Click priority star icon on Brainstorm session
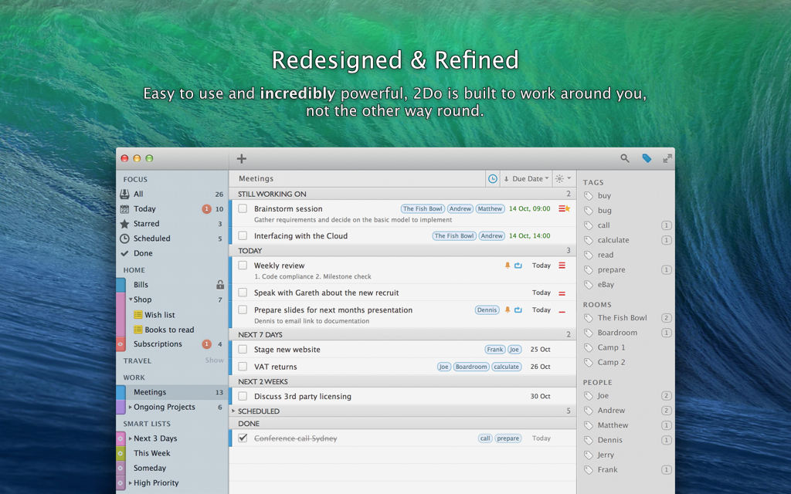The width and height of the screenshot is (791, 494). point(568,208)
